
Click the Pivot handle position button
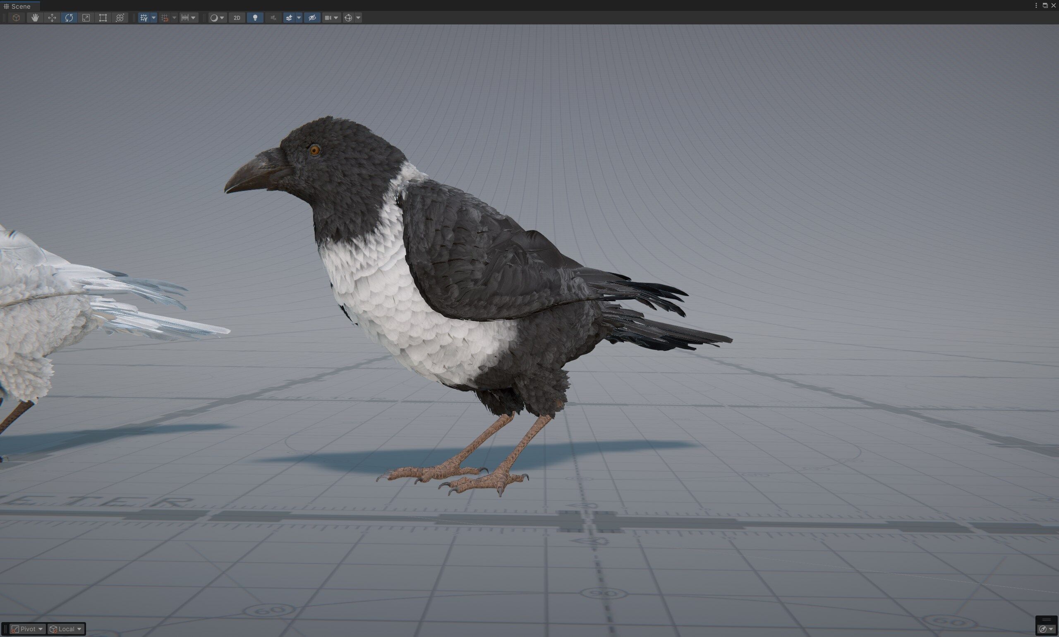[x=28, y=629]
